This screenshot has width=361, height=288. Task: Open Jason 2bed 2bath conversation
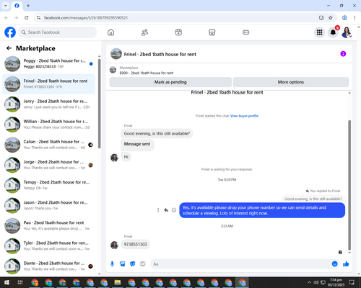pyautogui.click(x=49, y=205)
